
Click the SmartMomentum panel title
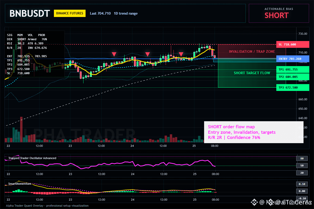tap(20, 184)
